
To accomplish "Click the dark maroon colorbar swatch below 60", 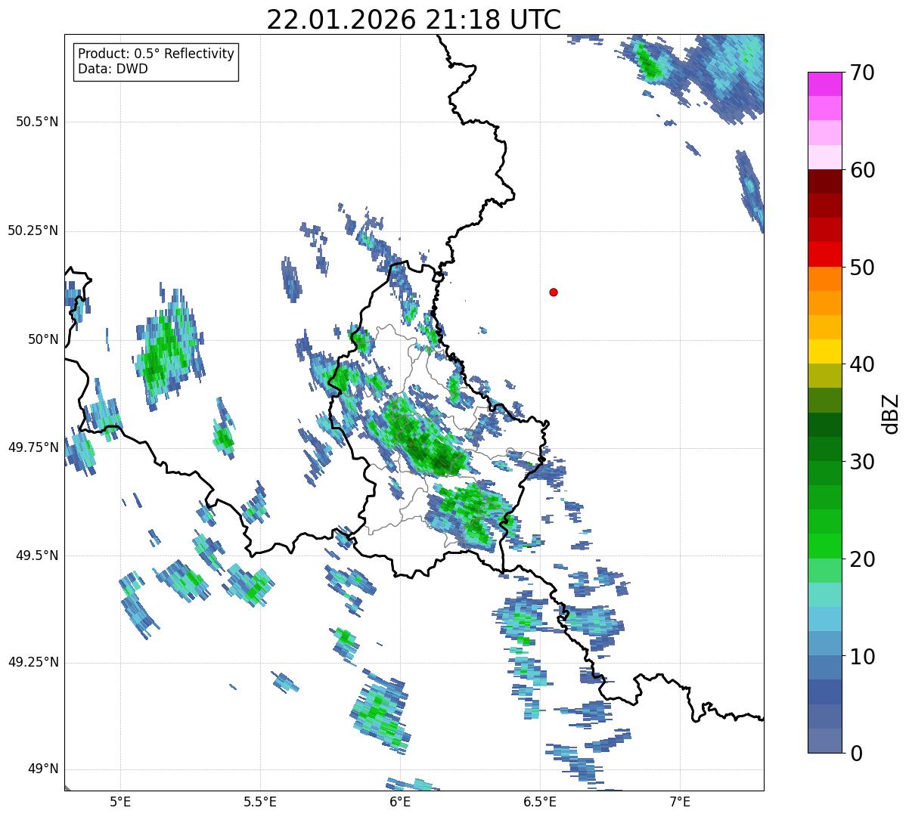I will pyautogui.click(x=824, y=181).
